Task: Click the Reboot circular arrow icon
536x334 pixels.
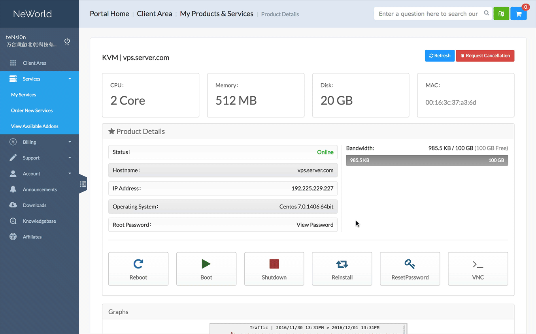Action: point(138,264)
